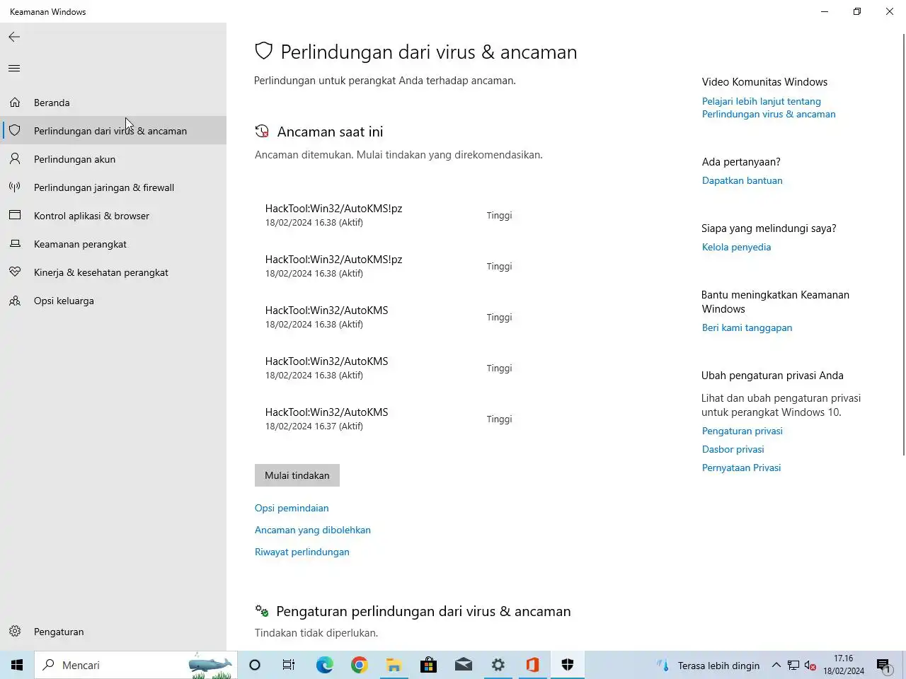Open the Mail app in the taskbar
906x679 pixels.
coord(463,665)
